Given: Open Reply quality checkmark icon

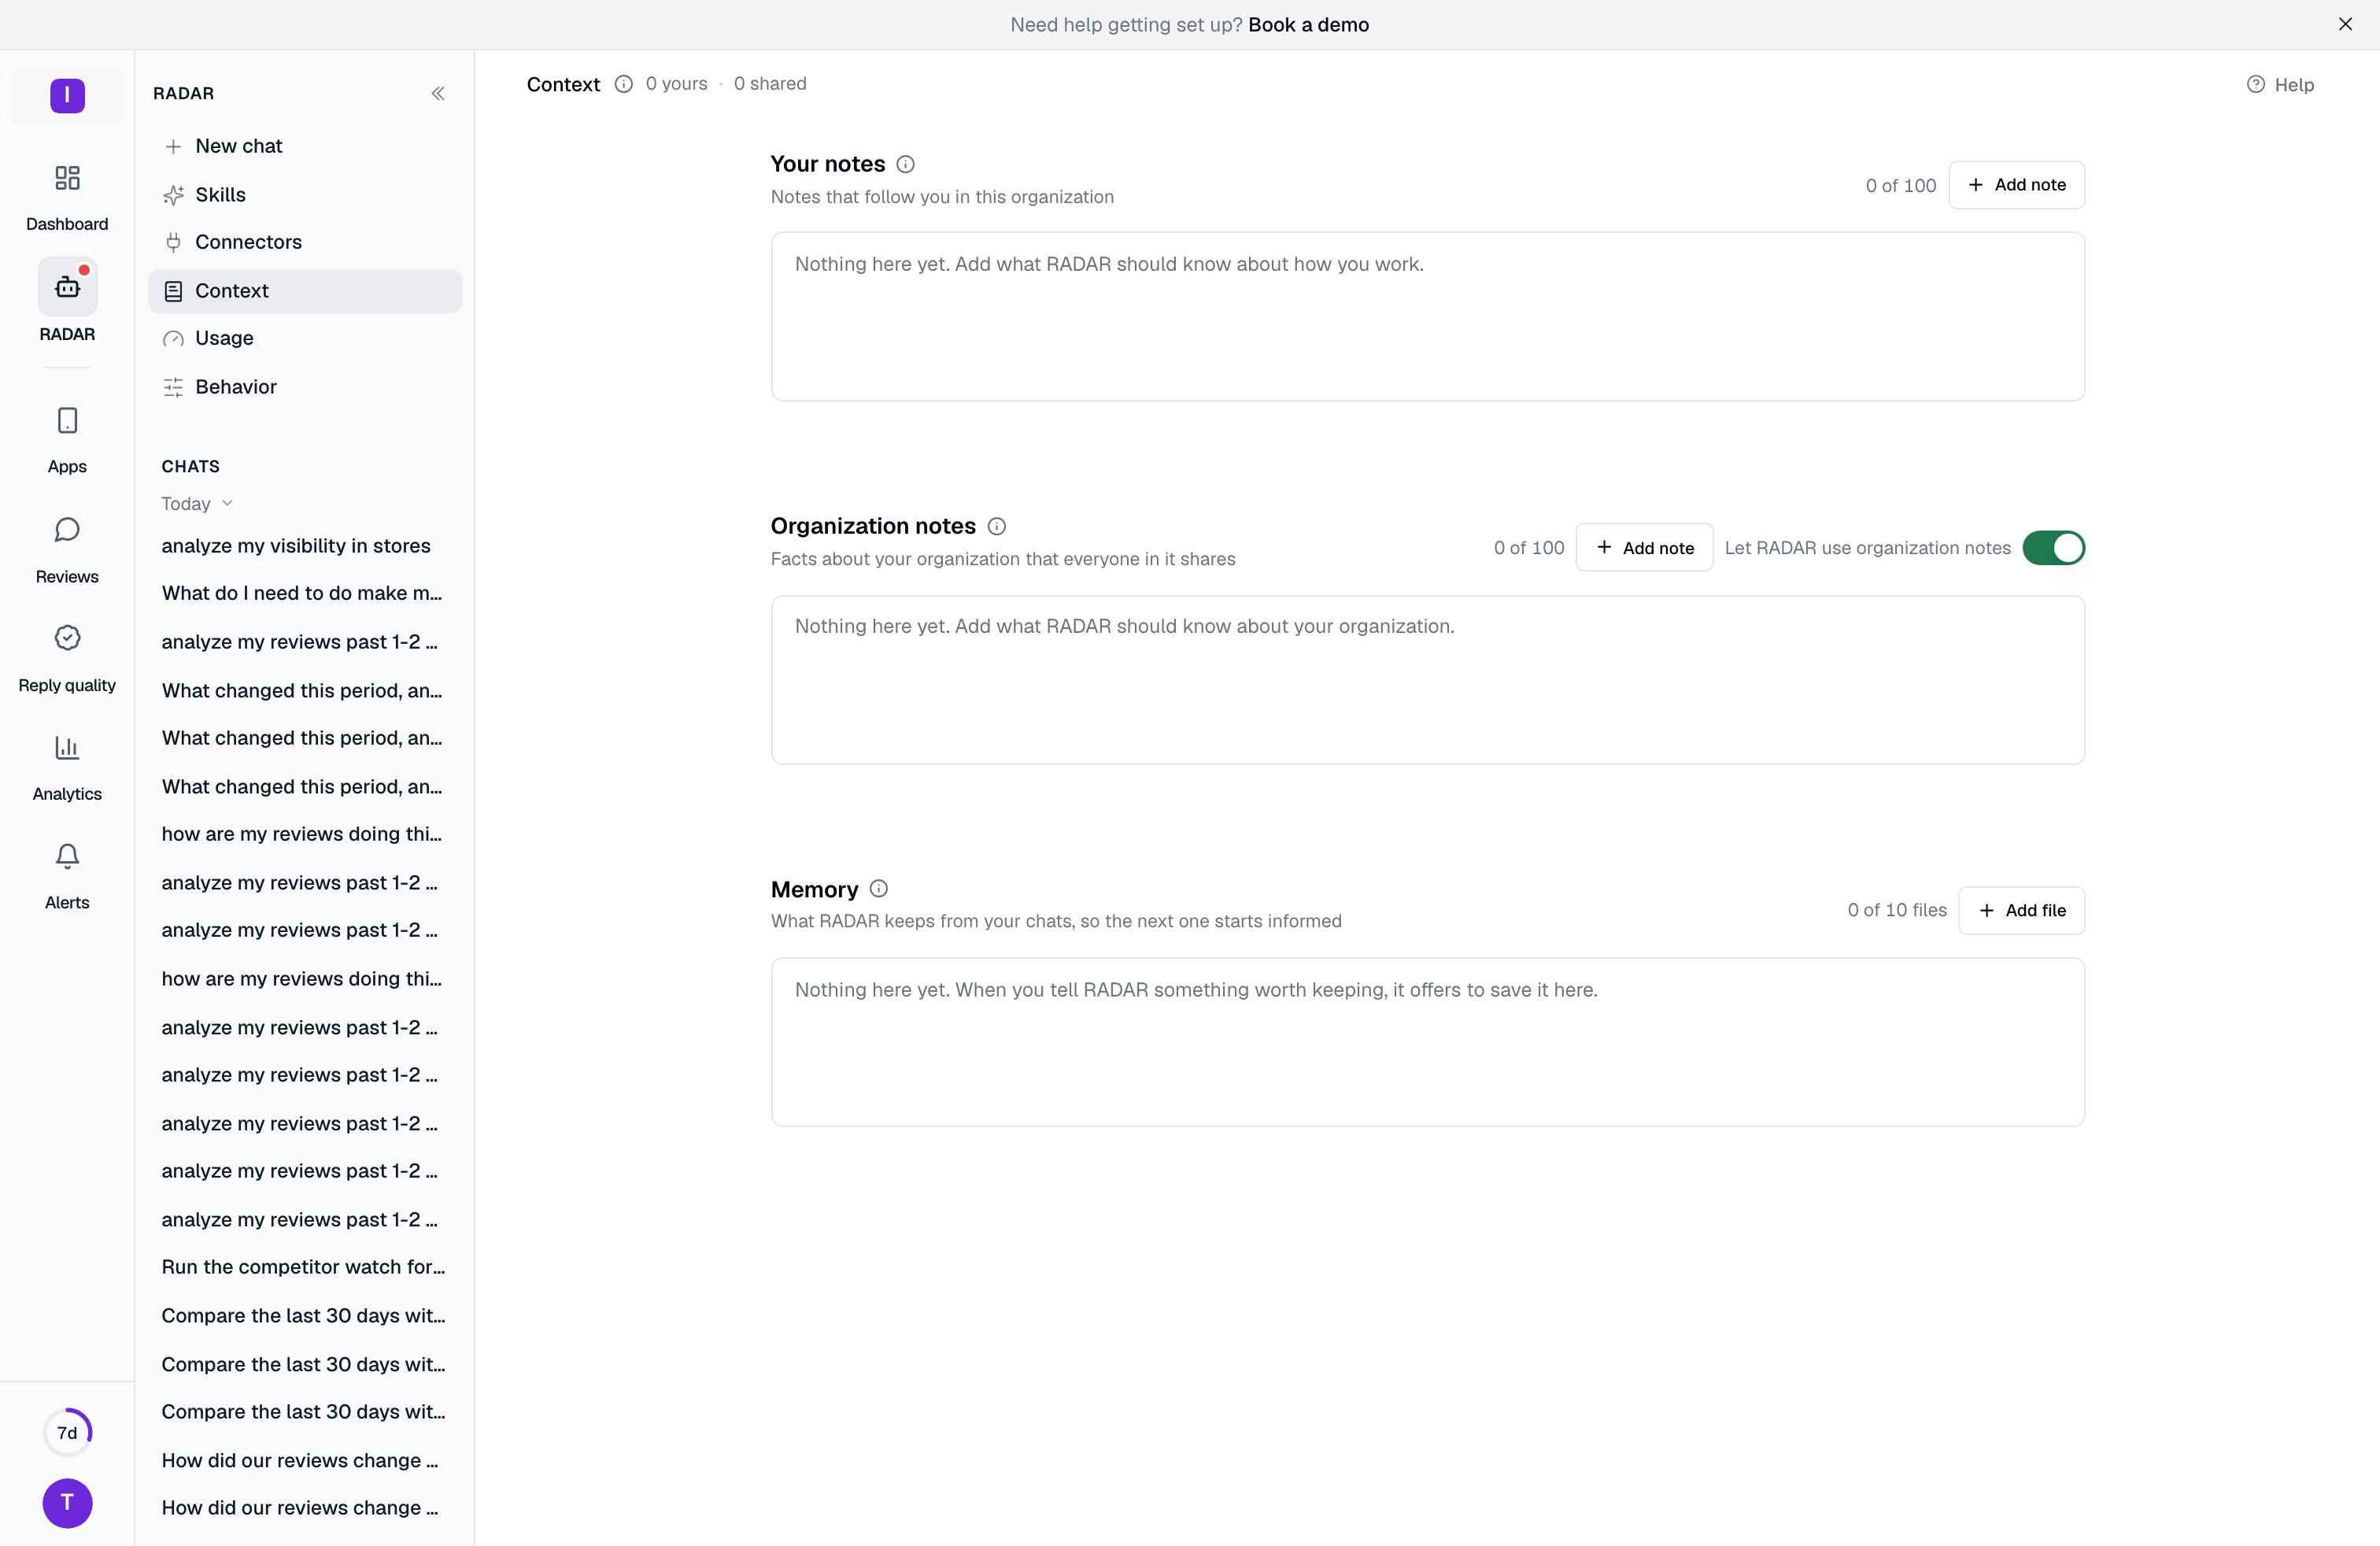Looking at the screenshot, I should (67, 638).
